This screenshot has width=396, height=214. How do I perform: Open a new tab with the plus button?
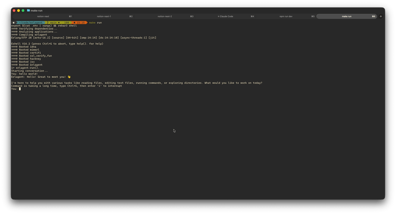pos(381,16)
